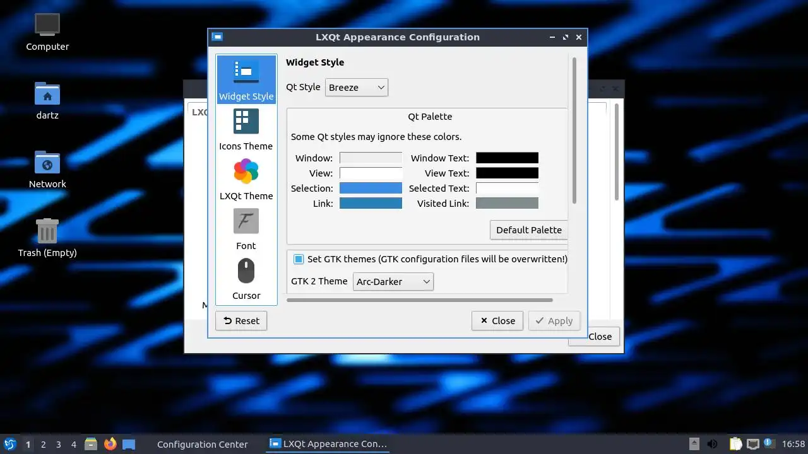808x454 pixels.
Task: Click the 'Widget Style' heading text
Action: (x=315, y=62)
